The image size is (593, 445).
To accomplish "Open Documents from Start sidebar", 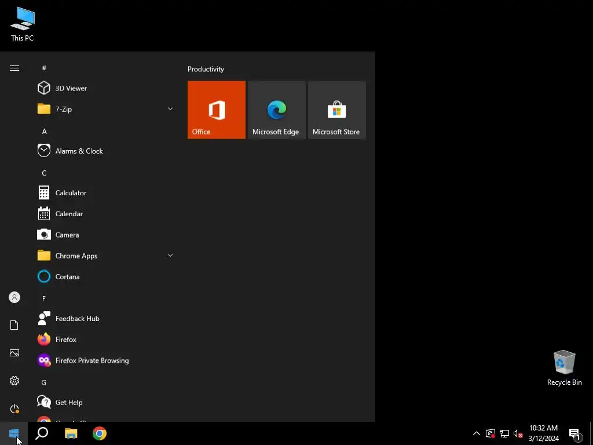I will click(14, 325).
